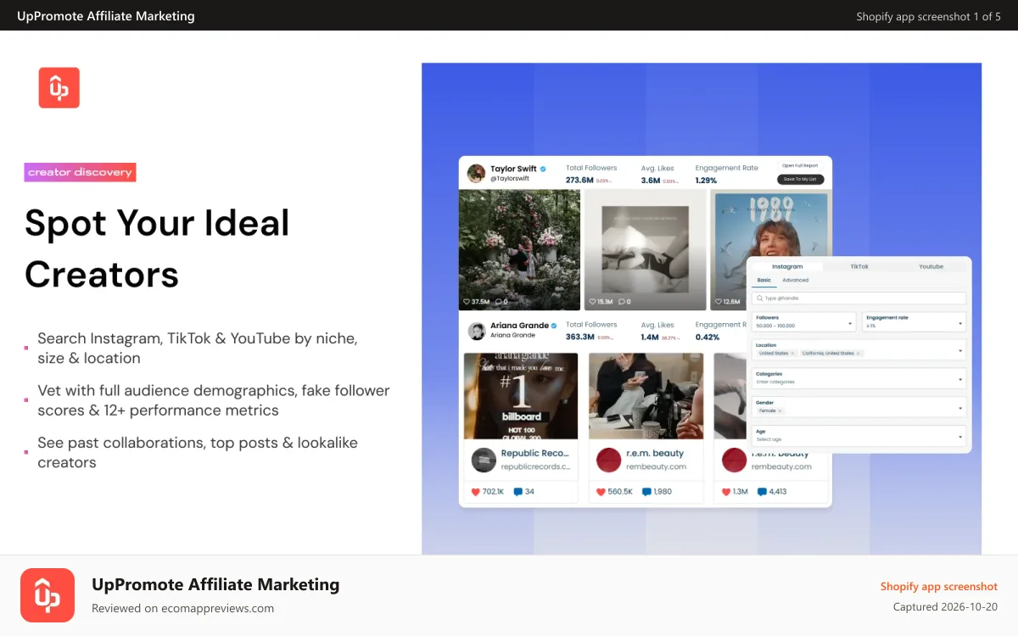Click the heart icon beside 12.6M likes

[x=718, y=302]
